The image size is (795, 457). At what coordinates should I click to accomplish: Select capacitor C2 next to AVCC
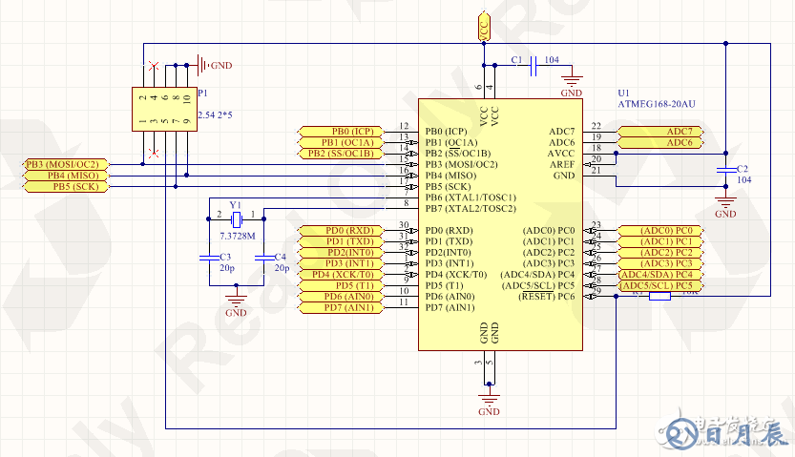tap(726, 168)
